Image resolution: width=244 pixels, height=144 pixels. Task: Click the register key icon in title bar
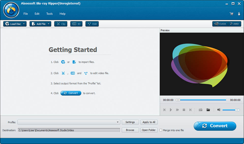point(239,14)
